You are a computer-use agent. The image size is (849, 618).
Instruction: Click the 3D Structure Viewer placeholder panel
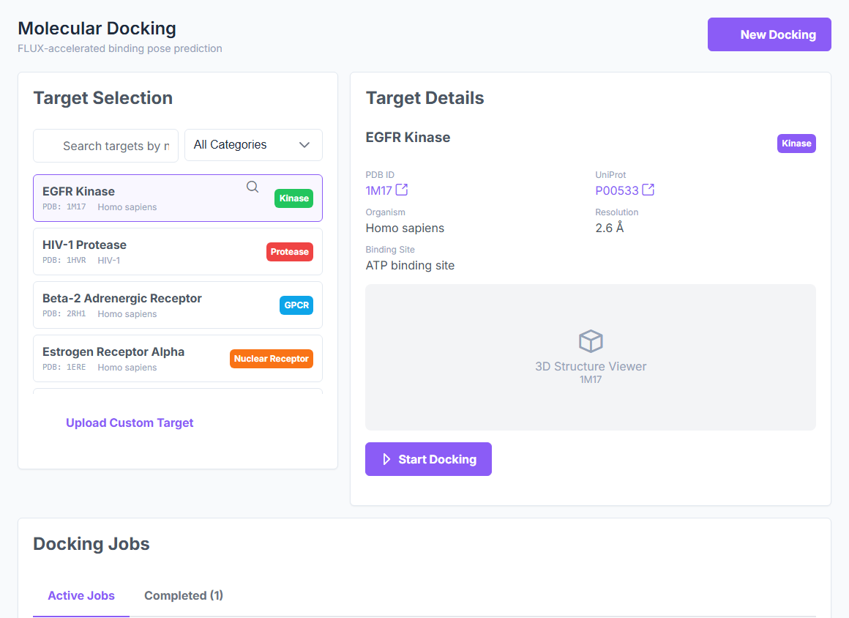pyautogui.click(x=591, y=357)
